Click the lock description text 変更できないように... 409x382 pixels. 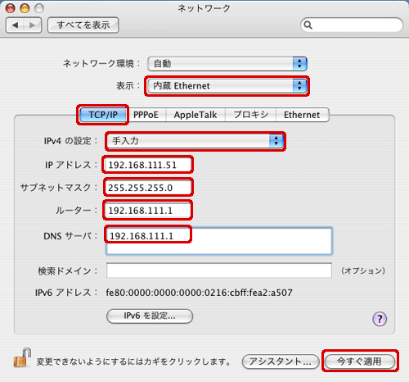pyautogui.click(x=133, y=362)
